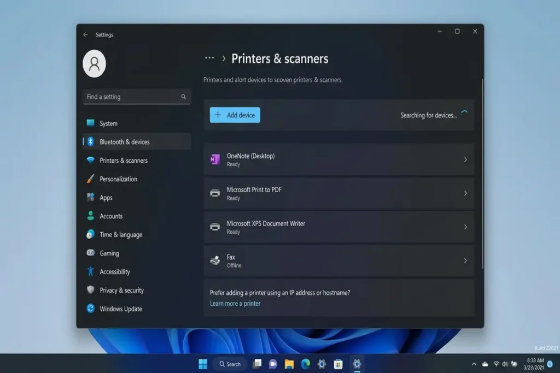
Task: Open Task View on the taskbar
Action: click(257, 364)
